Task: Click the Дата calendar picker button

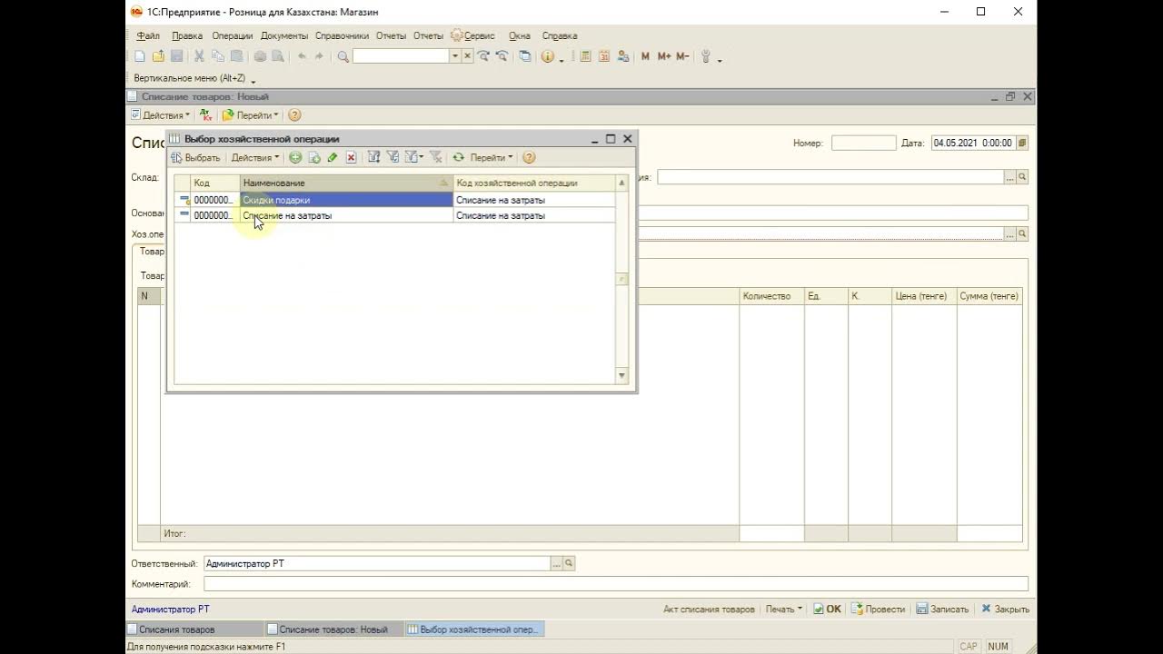Action: tap(1022, 143)
